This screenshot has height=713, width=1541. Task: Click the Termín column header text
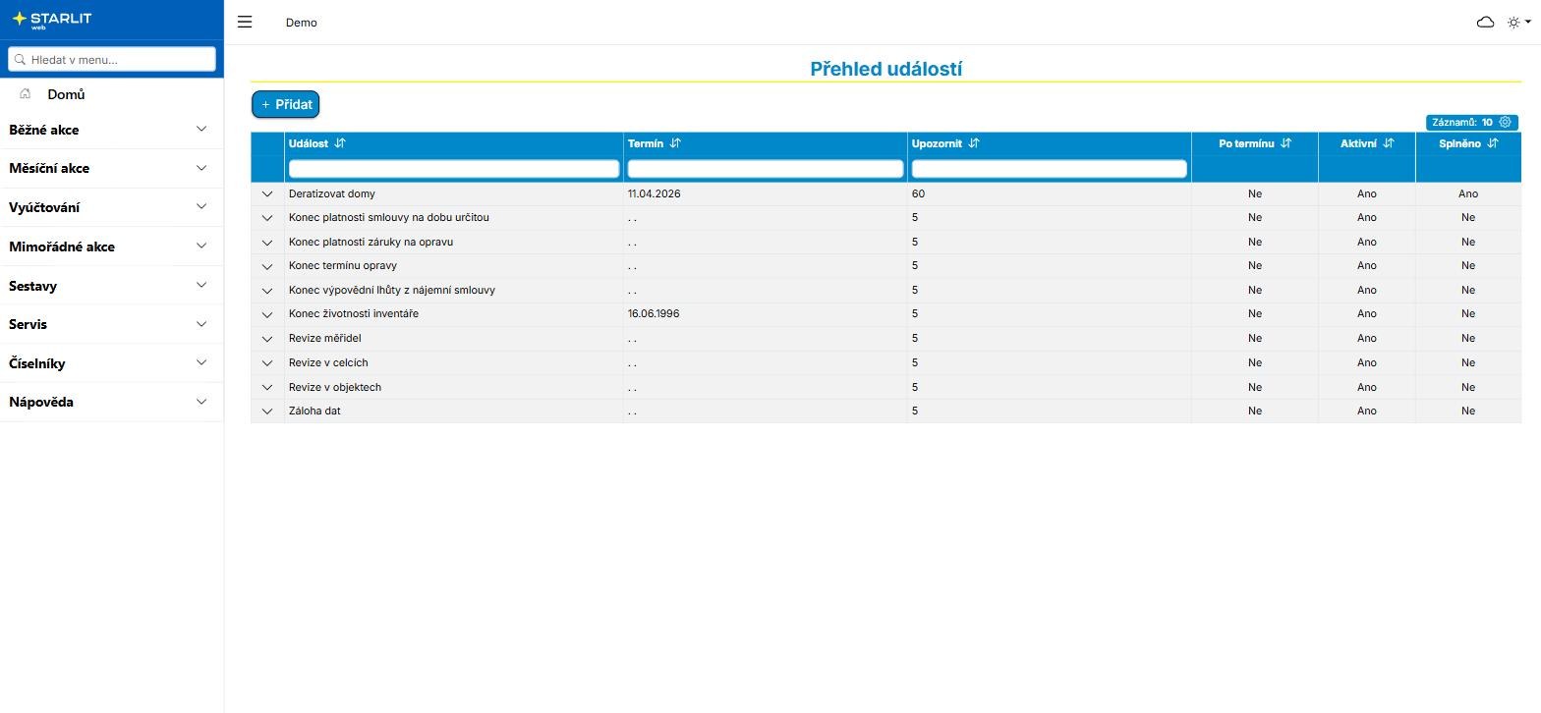pos(646,143)
